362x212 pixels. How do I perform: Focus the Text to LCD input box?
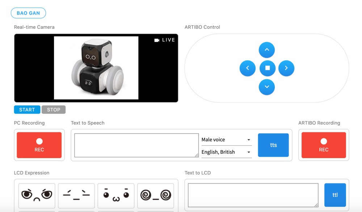[x=253, y=195]
